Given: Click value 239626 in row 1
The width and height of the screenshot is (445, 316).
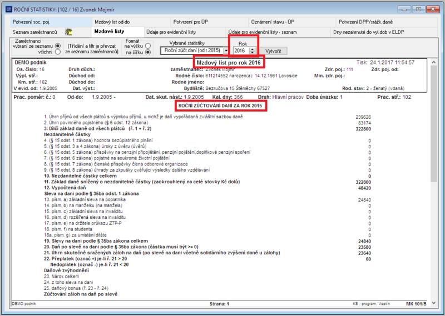Looking at the screenshot, I should [363, 117].
